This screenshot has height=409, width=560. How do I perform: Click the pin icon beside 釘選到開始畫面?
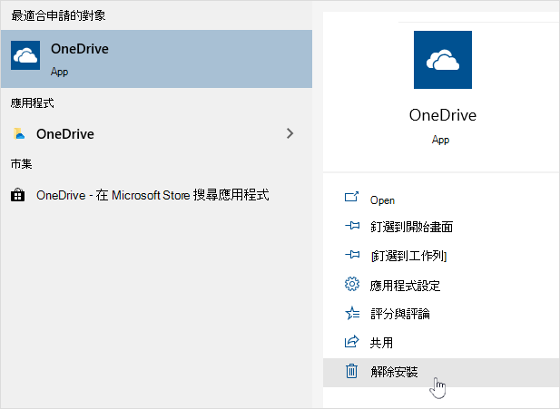(x=352, y=226)
